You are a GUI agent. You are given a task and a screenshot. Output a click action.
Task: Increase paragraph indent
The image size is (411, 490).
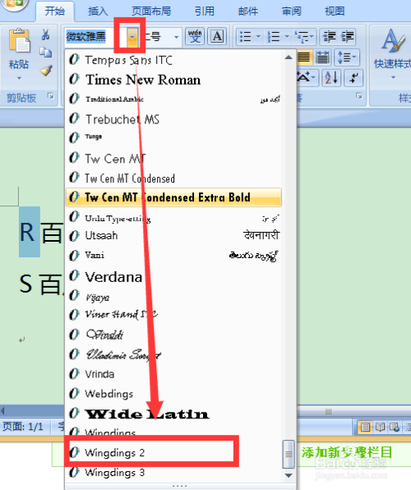(x=348, y=37)
